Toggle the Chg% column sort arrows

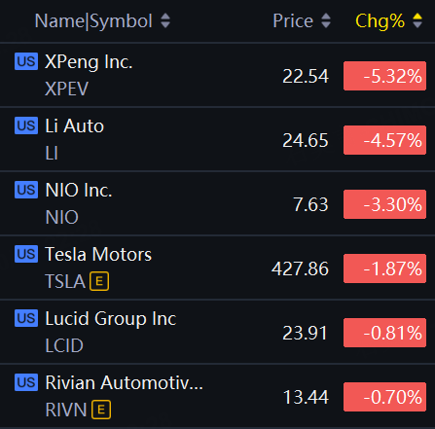[x=417, y=20]
